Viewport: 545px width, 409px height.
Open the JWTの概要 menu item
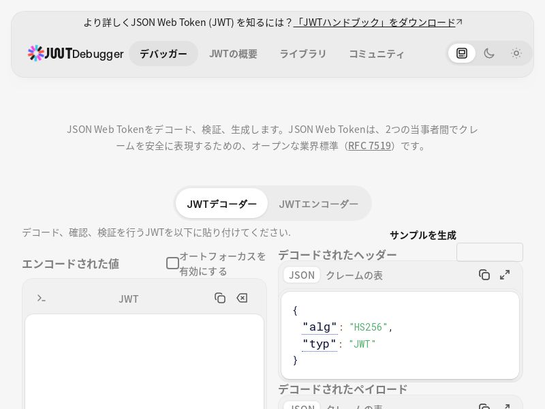pyautogui.click(x=233, y=53)
